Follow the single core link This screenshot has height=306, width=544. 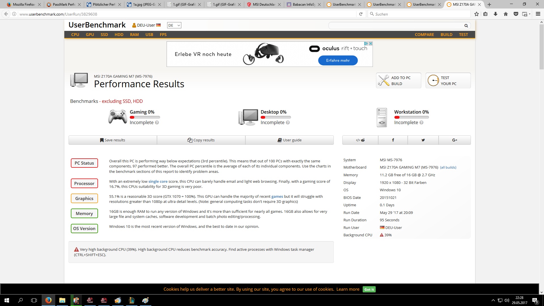(158, 181)
